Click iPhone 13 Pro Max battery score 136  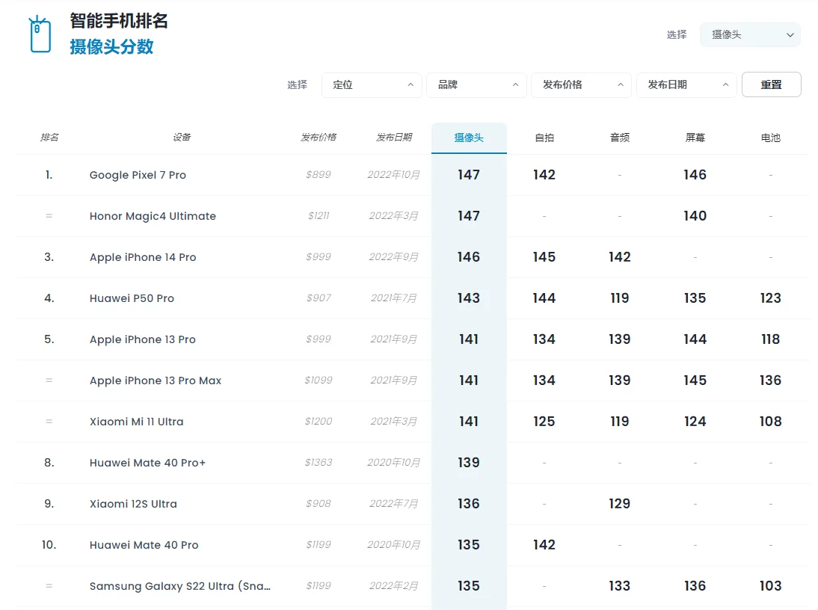[771, 381]
